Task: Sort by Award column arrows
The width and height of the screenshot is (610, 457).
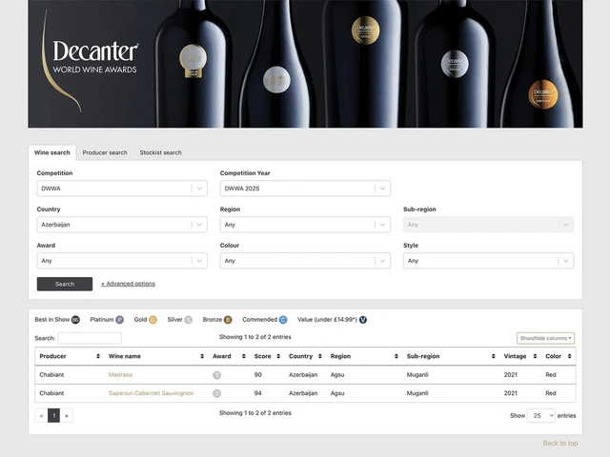Action: pos(244,356)
